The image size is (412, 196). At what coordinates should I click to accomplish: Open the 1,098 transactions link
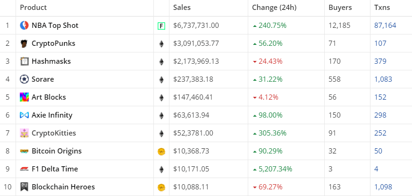click(383, 187)
